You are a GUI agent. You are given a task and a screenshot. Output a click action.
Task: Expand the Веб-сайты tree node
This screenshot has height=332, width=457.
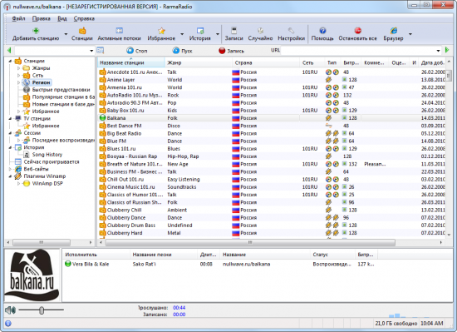10,169
